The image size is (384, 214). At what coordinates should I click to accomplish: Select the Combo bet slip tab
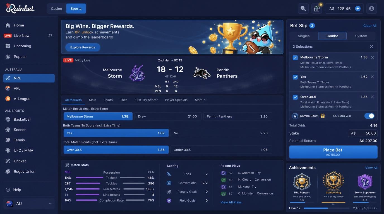click(332, 36)
